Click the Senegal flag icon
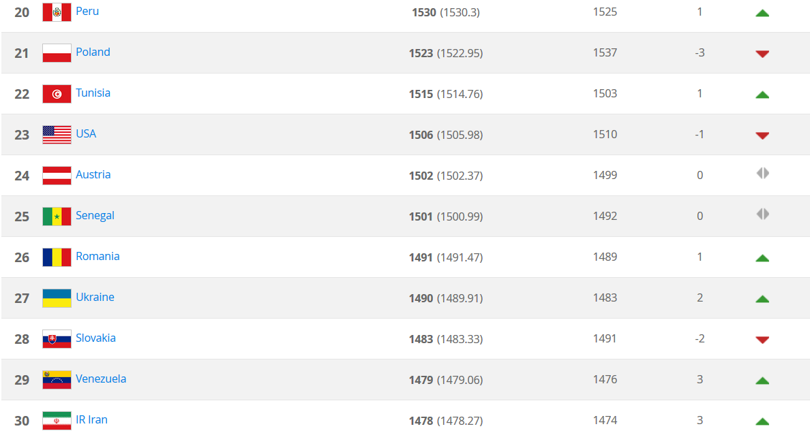Image resolution: width=810 pixels, height=433 pixels. click(x=57, y=216)
